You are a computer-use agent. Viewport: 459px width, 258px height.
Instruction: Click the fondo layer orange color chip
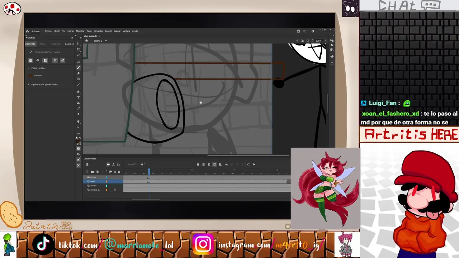tap(107, 182)
